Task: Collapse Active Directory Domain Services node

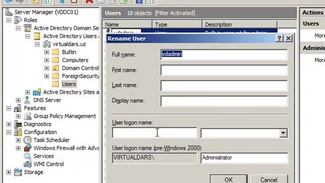Action: (x=18, y=28)
